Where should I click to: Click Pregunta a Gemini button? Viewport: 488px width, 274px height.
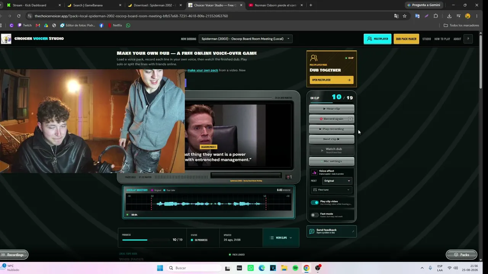[x=424, y=5]
